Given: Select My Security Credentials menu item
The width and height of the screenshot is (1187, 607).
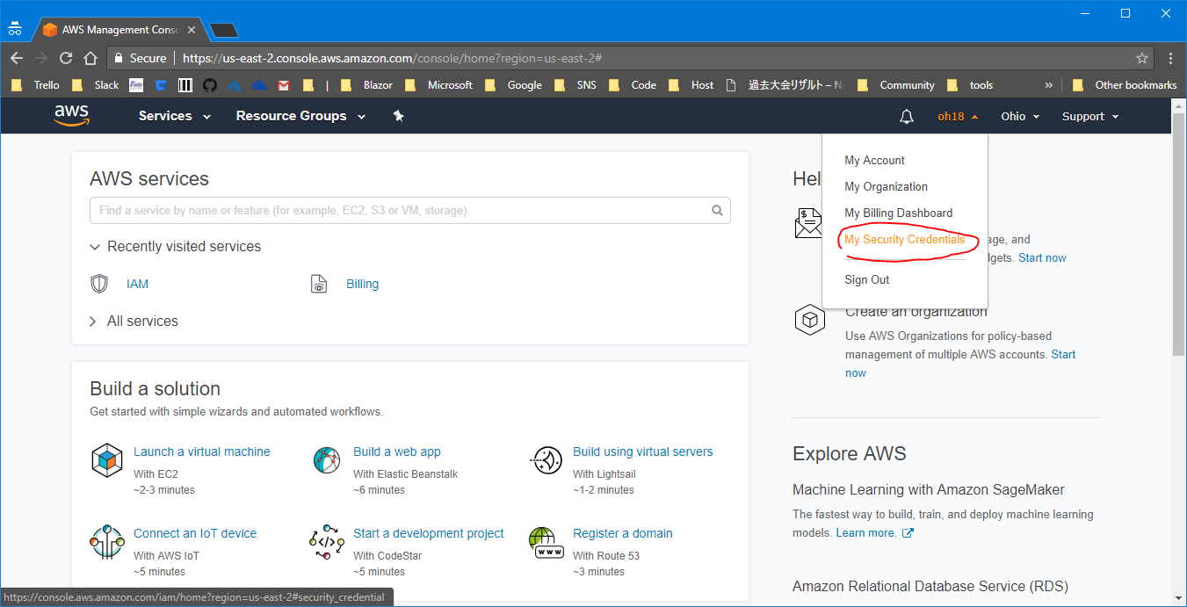Looking at the screenshot, I should (904, 239).
